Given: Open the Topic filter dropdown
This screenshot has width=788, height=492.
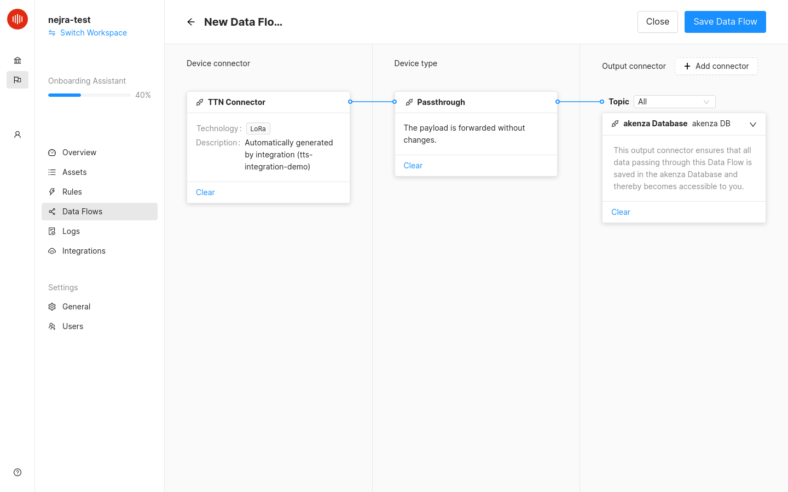Looking at the screenshot, I should pos(674,101).
